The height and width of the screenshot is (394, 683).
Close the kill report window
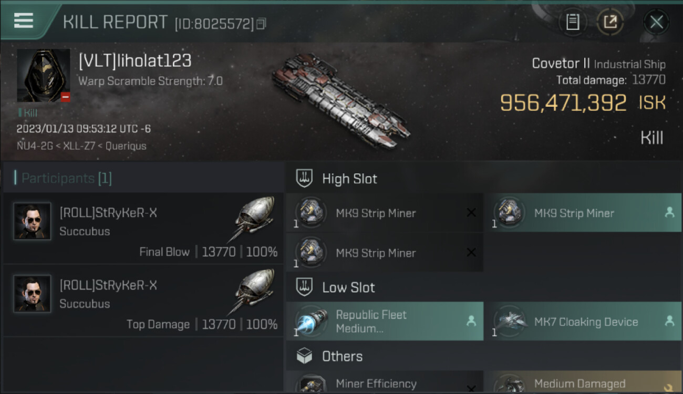[x=656, y=22]
